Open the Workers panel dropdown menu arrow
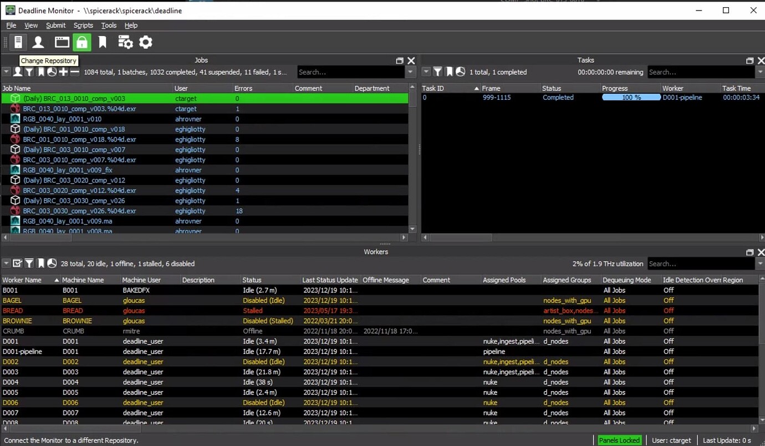This screenshot has width=765, height=446. point(6,263)
